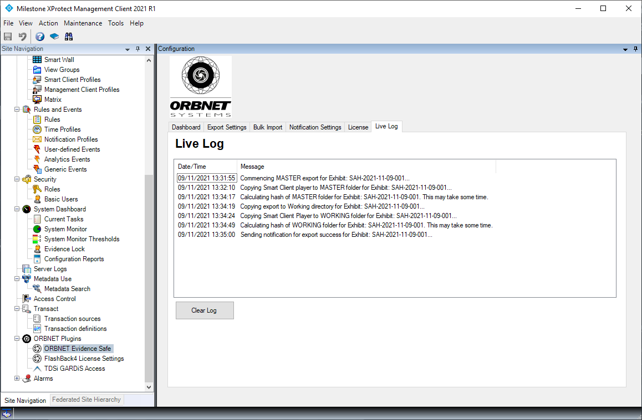Click the System Monitor icon

[37, 229]
